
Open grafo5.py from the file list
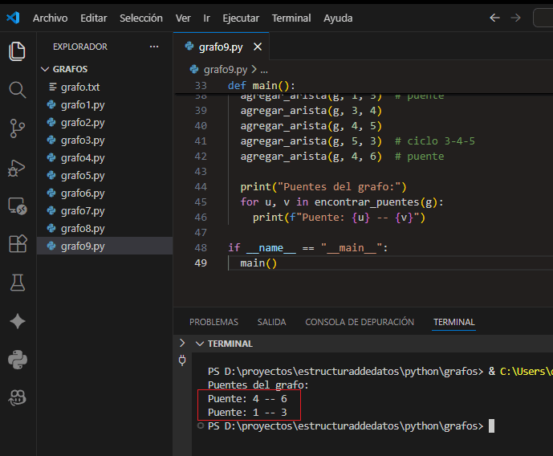click(83, 176)
